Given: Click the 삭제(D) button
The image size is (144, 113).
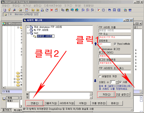Looking at the screenshot, I should [83, 103].
